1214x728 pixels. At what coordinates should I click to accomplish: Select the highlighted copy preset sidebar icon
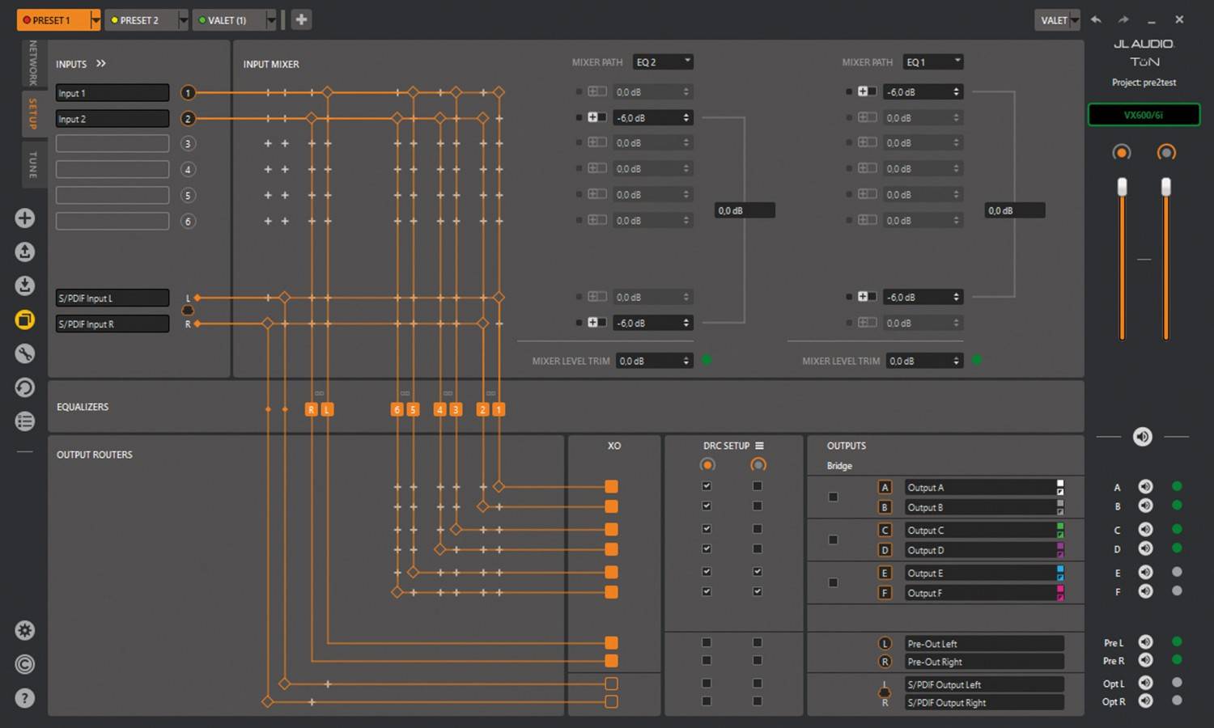point(25,320)
